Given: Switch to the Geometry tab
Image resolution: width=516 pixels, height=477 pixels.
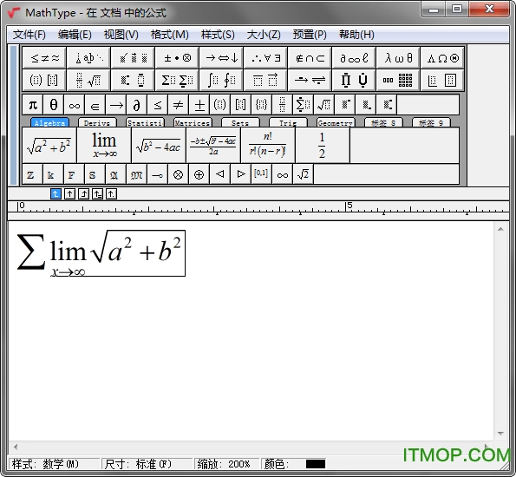Looking at the screenshot, I should [336, 123].
